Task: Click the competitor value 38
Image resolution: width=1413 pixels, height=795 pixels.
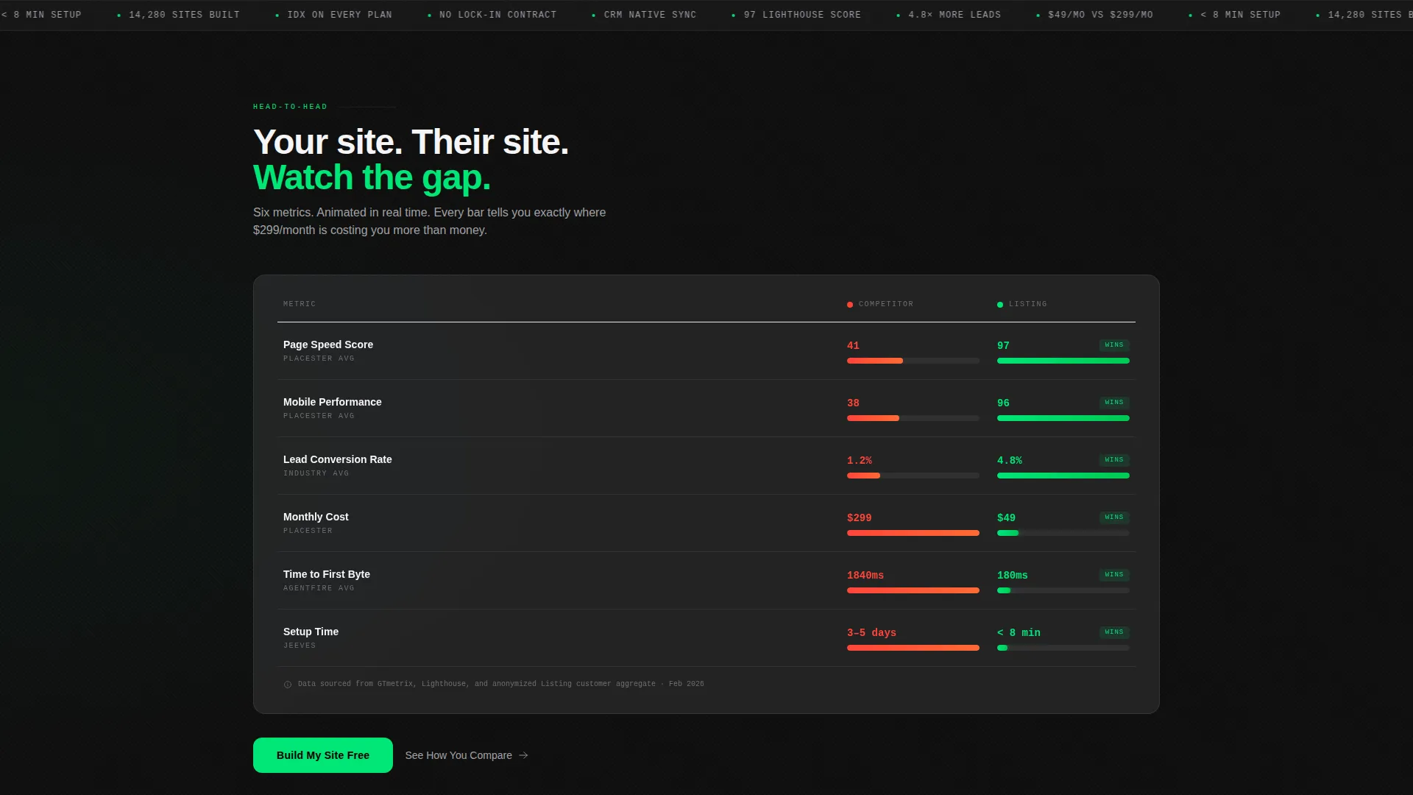Action: pyautogui.click(x=853, y=403)
